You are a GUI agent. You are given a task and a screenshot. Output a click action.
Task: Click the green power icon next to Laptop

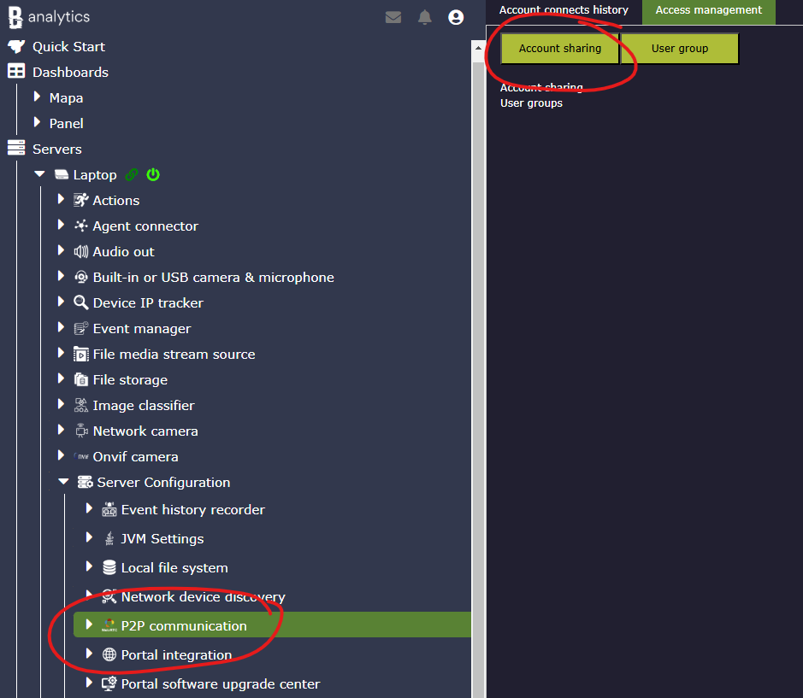tap(153, 175)
